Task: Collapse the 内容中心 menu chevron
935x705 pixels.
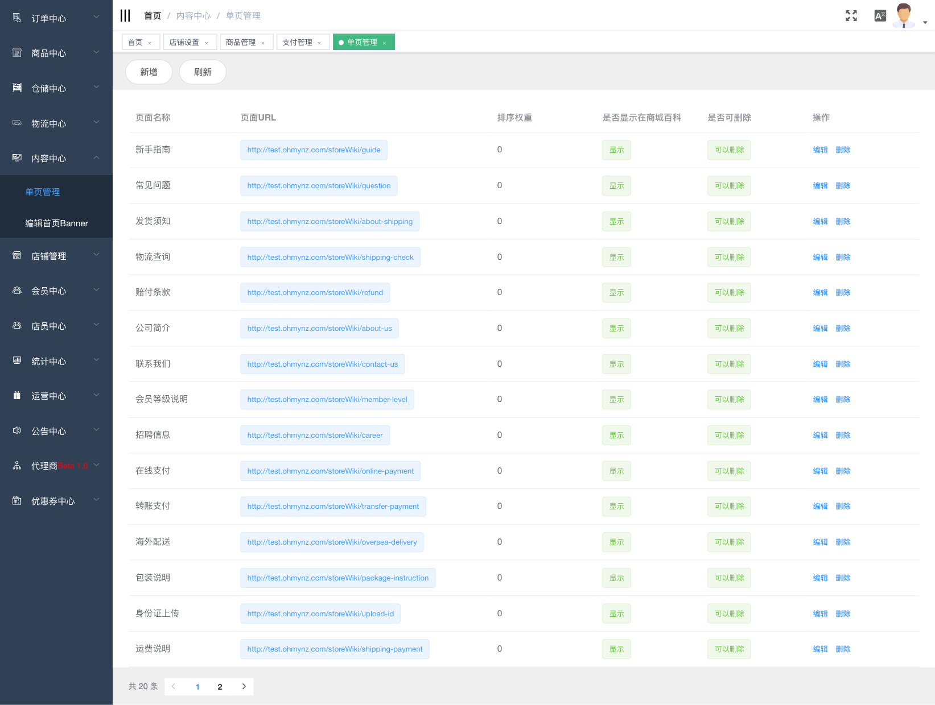Action: point(96,157)
